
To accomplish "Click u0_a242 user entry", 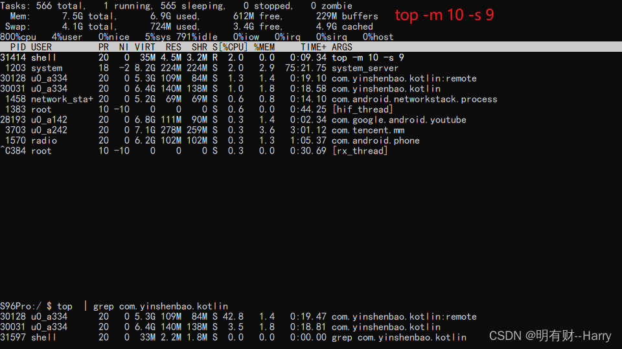I will (49, 130).
